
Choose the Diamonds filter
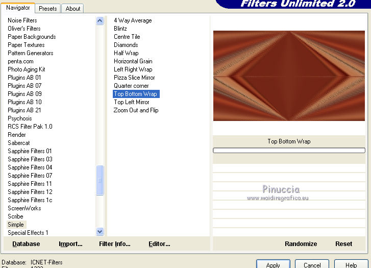click(126, 45)
